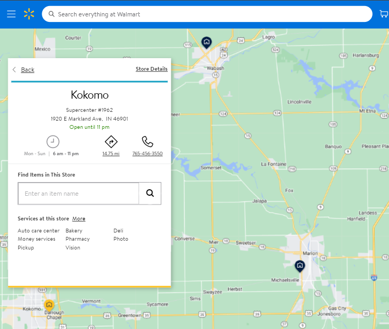Click the 1920 E Markland Ave address
Image resolution: width=389 pixels, height=329 pixels.
(x=89, y=119)
